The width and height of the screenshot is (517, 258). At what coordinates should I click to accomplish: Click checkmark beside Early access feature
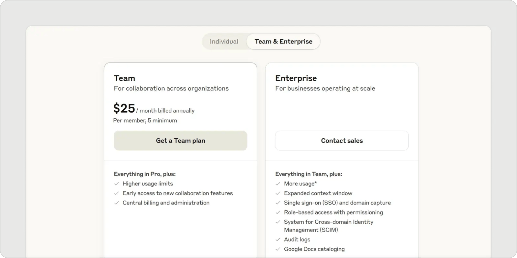pyautogui.click(x=117, y=193)
